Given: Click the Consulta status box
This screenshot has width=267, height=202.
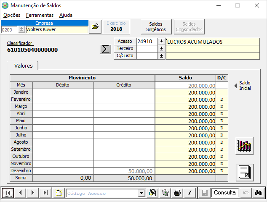Looking at the screenshot, I should pos(225,193).
